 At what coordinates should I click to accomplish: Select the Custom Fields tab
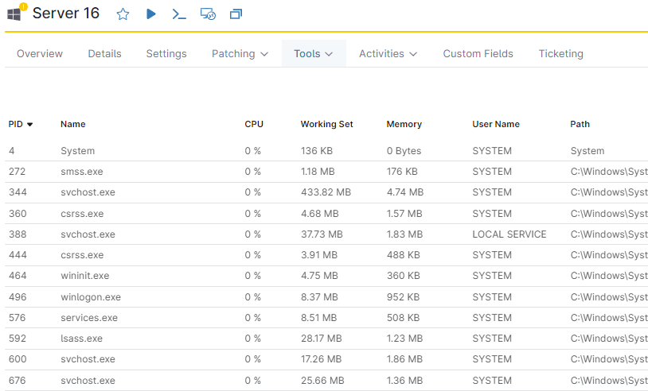coord(478,54)
